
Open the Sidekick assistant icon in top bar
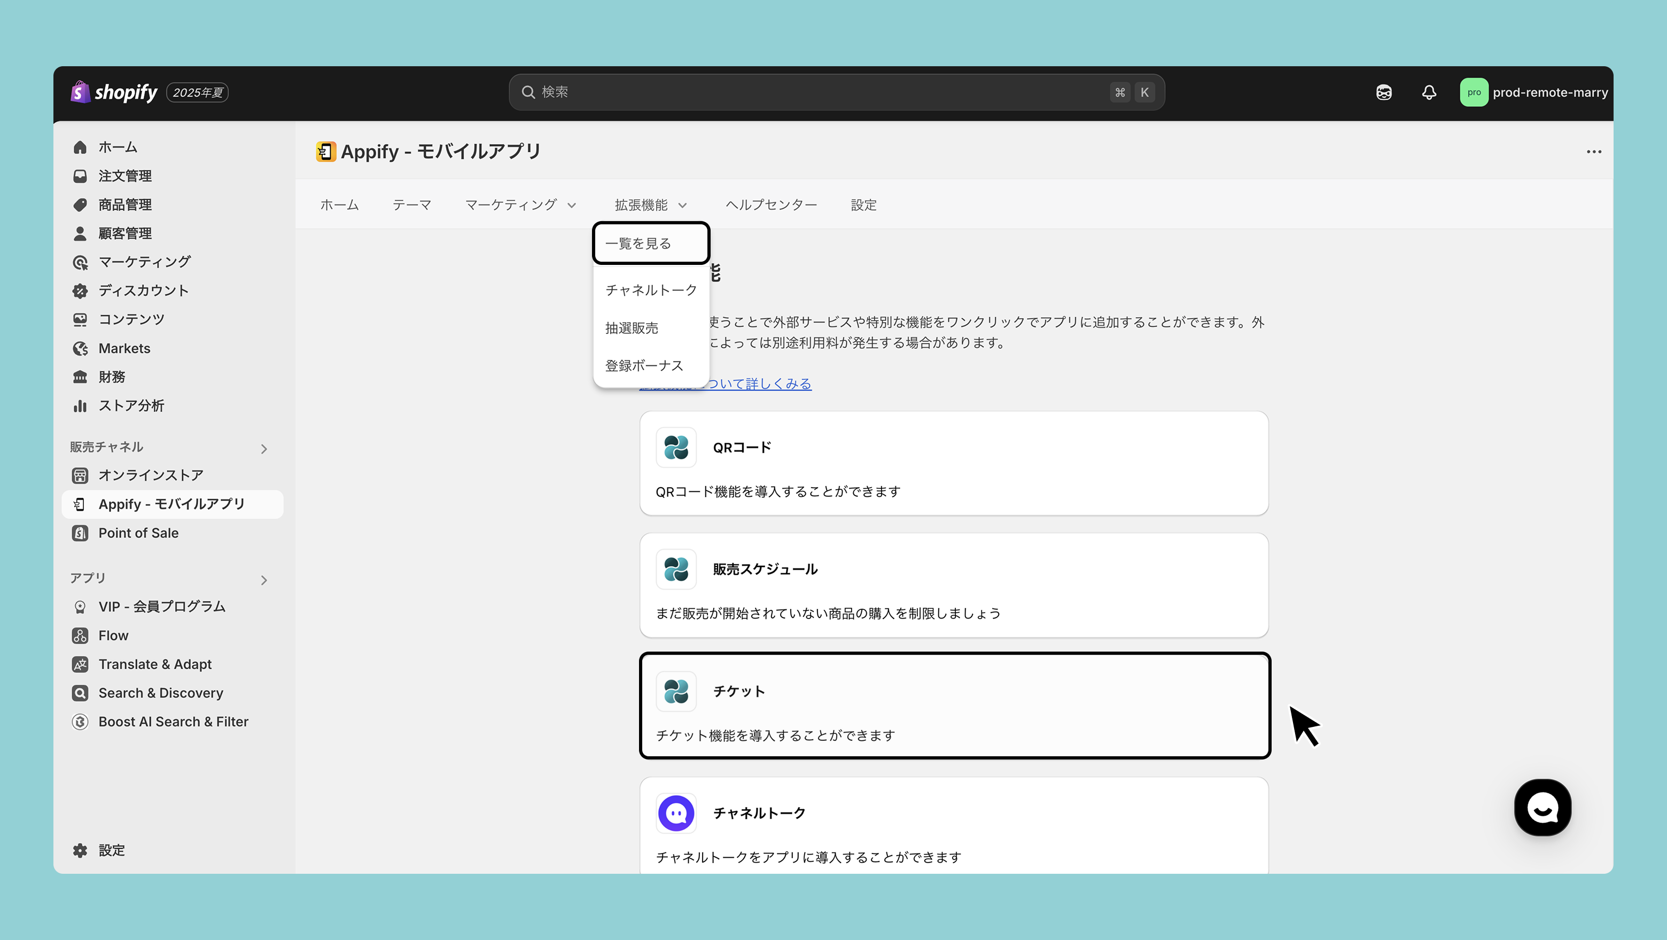(x=1384, y=92)
